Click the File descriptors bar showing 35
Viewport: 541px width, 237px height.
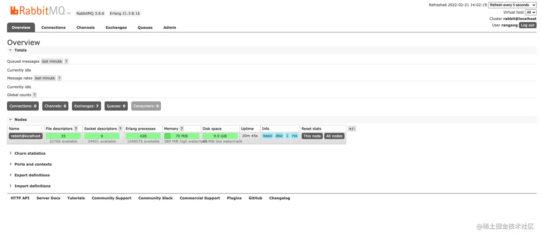[63, 136]
